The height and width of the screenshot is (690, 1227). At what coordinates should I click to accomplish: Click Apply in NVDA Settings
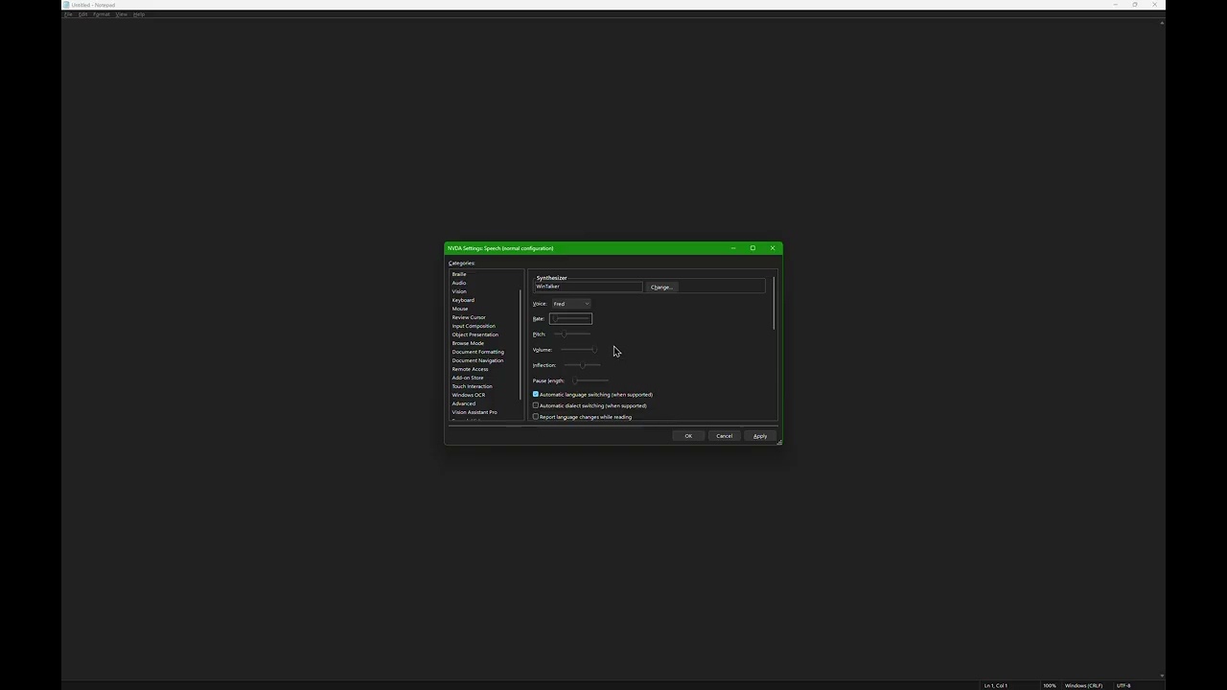point(760,436)
